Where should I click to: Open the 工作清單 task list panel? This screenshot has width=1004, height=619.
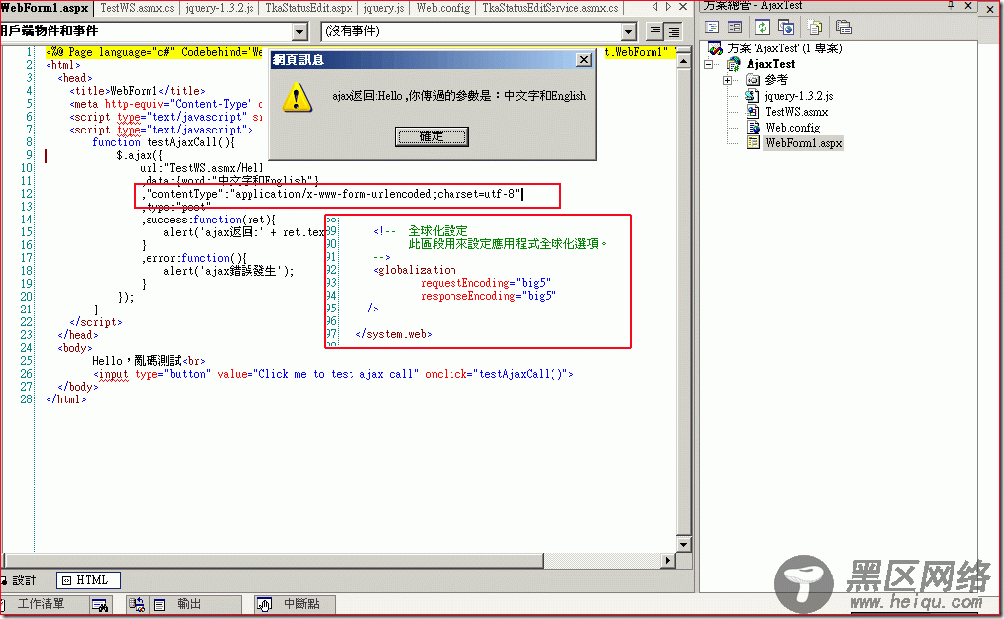click(x=41, y=604)
